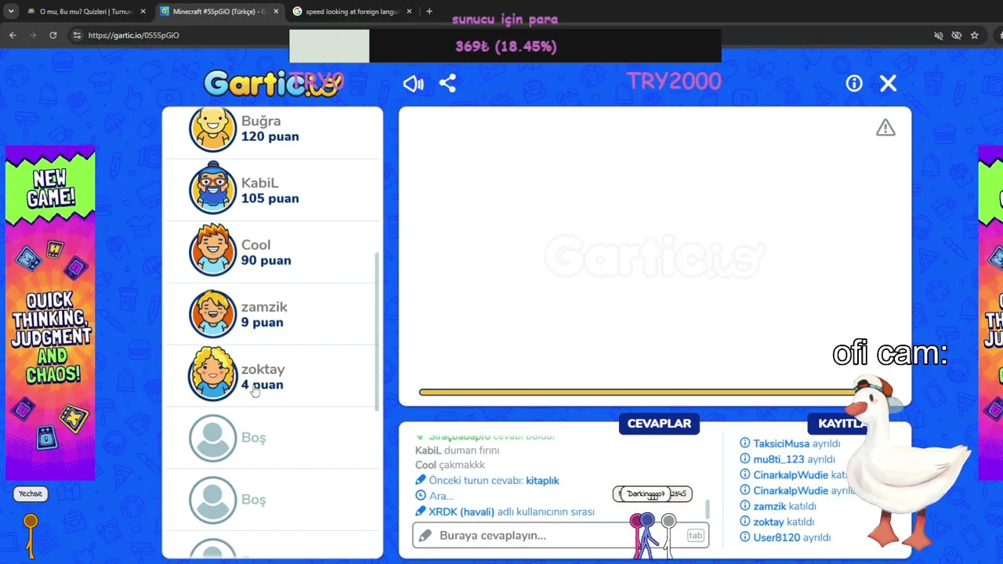Click KabiL's bearded avatar
This screenshot has width=1003, height=564.
[x=212, y=189]
